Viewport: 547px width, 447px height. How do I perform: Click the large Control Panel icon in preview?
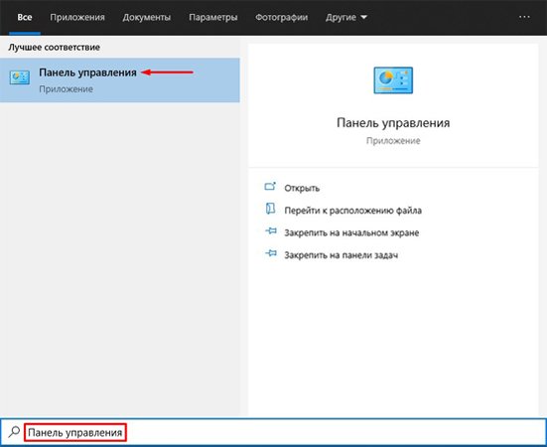click(393, 80)
